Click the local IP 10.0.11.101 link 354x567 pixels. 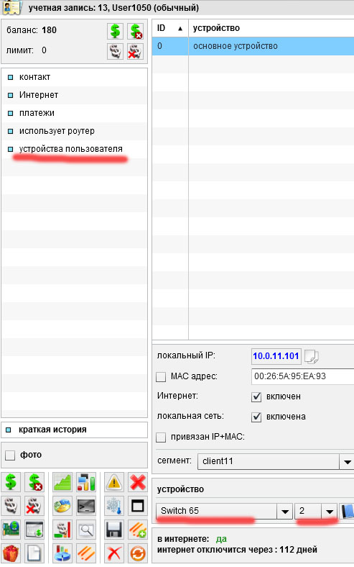point(276,356)
